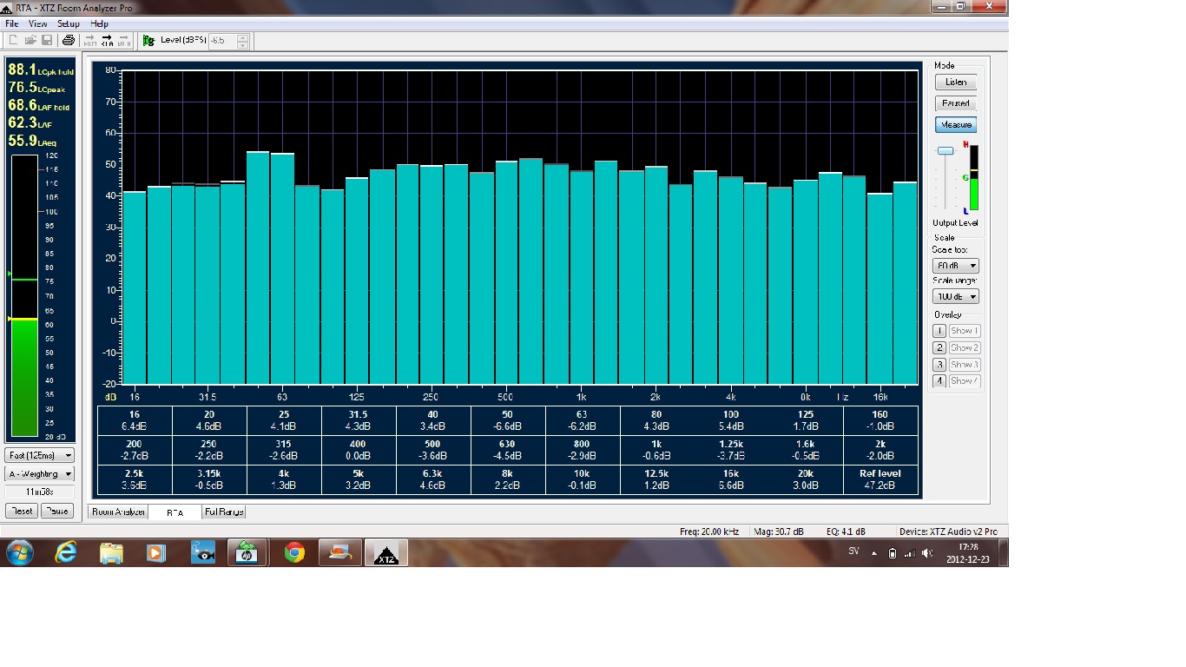Open the File menu
This screenshot has width=1186, height=667.
(x=12, y=23)
